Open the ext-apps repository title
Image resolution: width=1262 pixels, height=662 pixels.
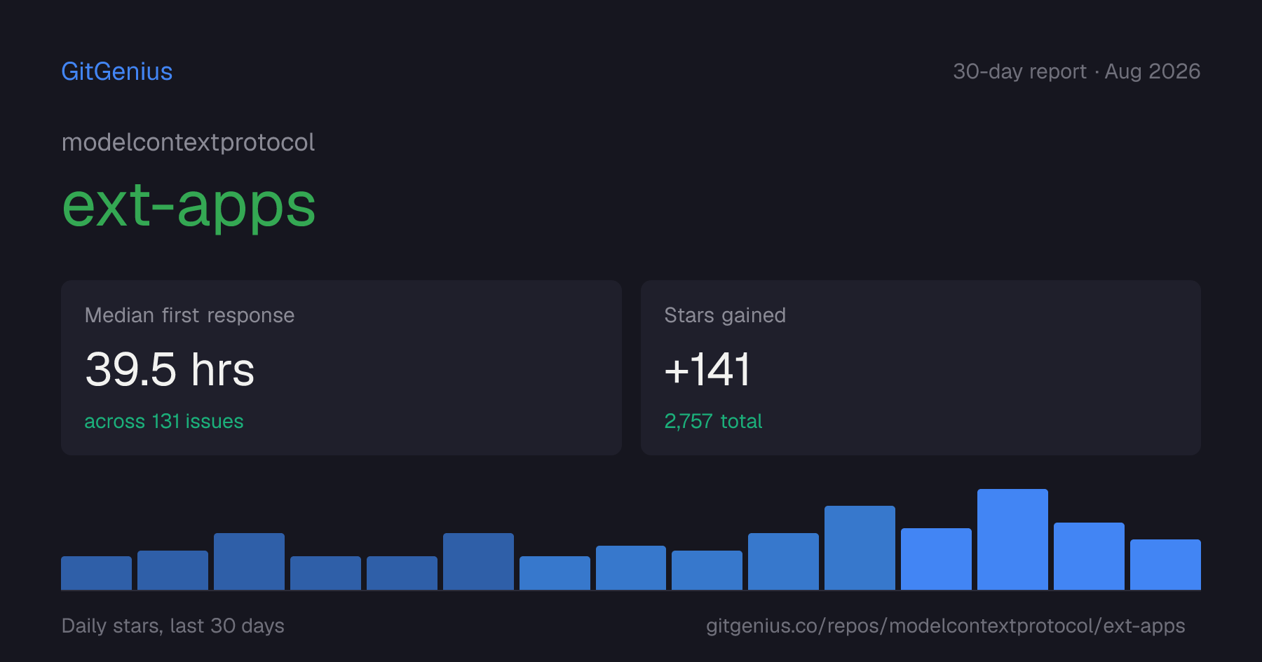[x=189, y=206]
